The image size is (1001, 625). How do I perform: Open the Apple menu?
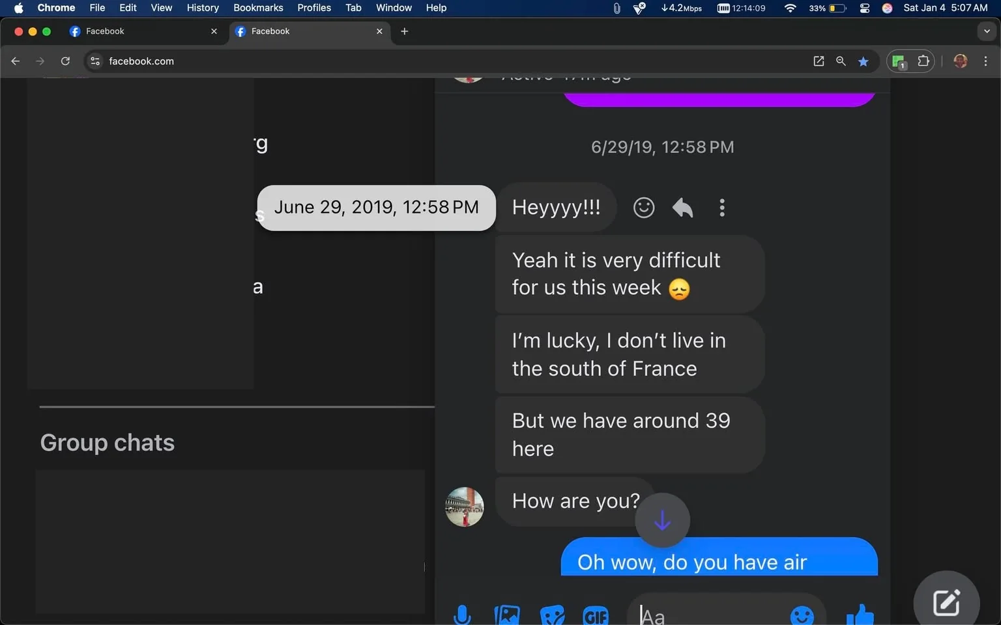[18, 8]
